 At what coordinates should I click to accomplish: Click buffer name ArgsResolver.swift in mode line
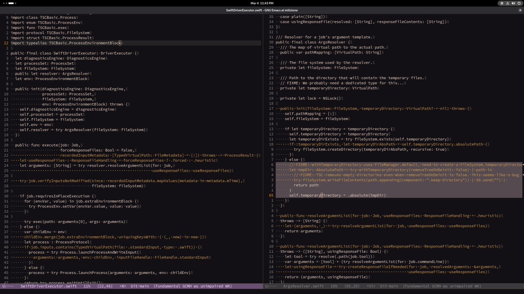pyautogui.click(x=304, y=286)
